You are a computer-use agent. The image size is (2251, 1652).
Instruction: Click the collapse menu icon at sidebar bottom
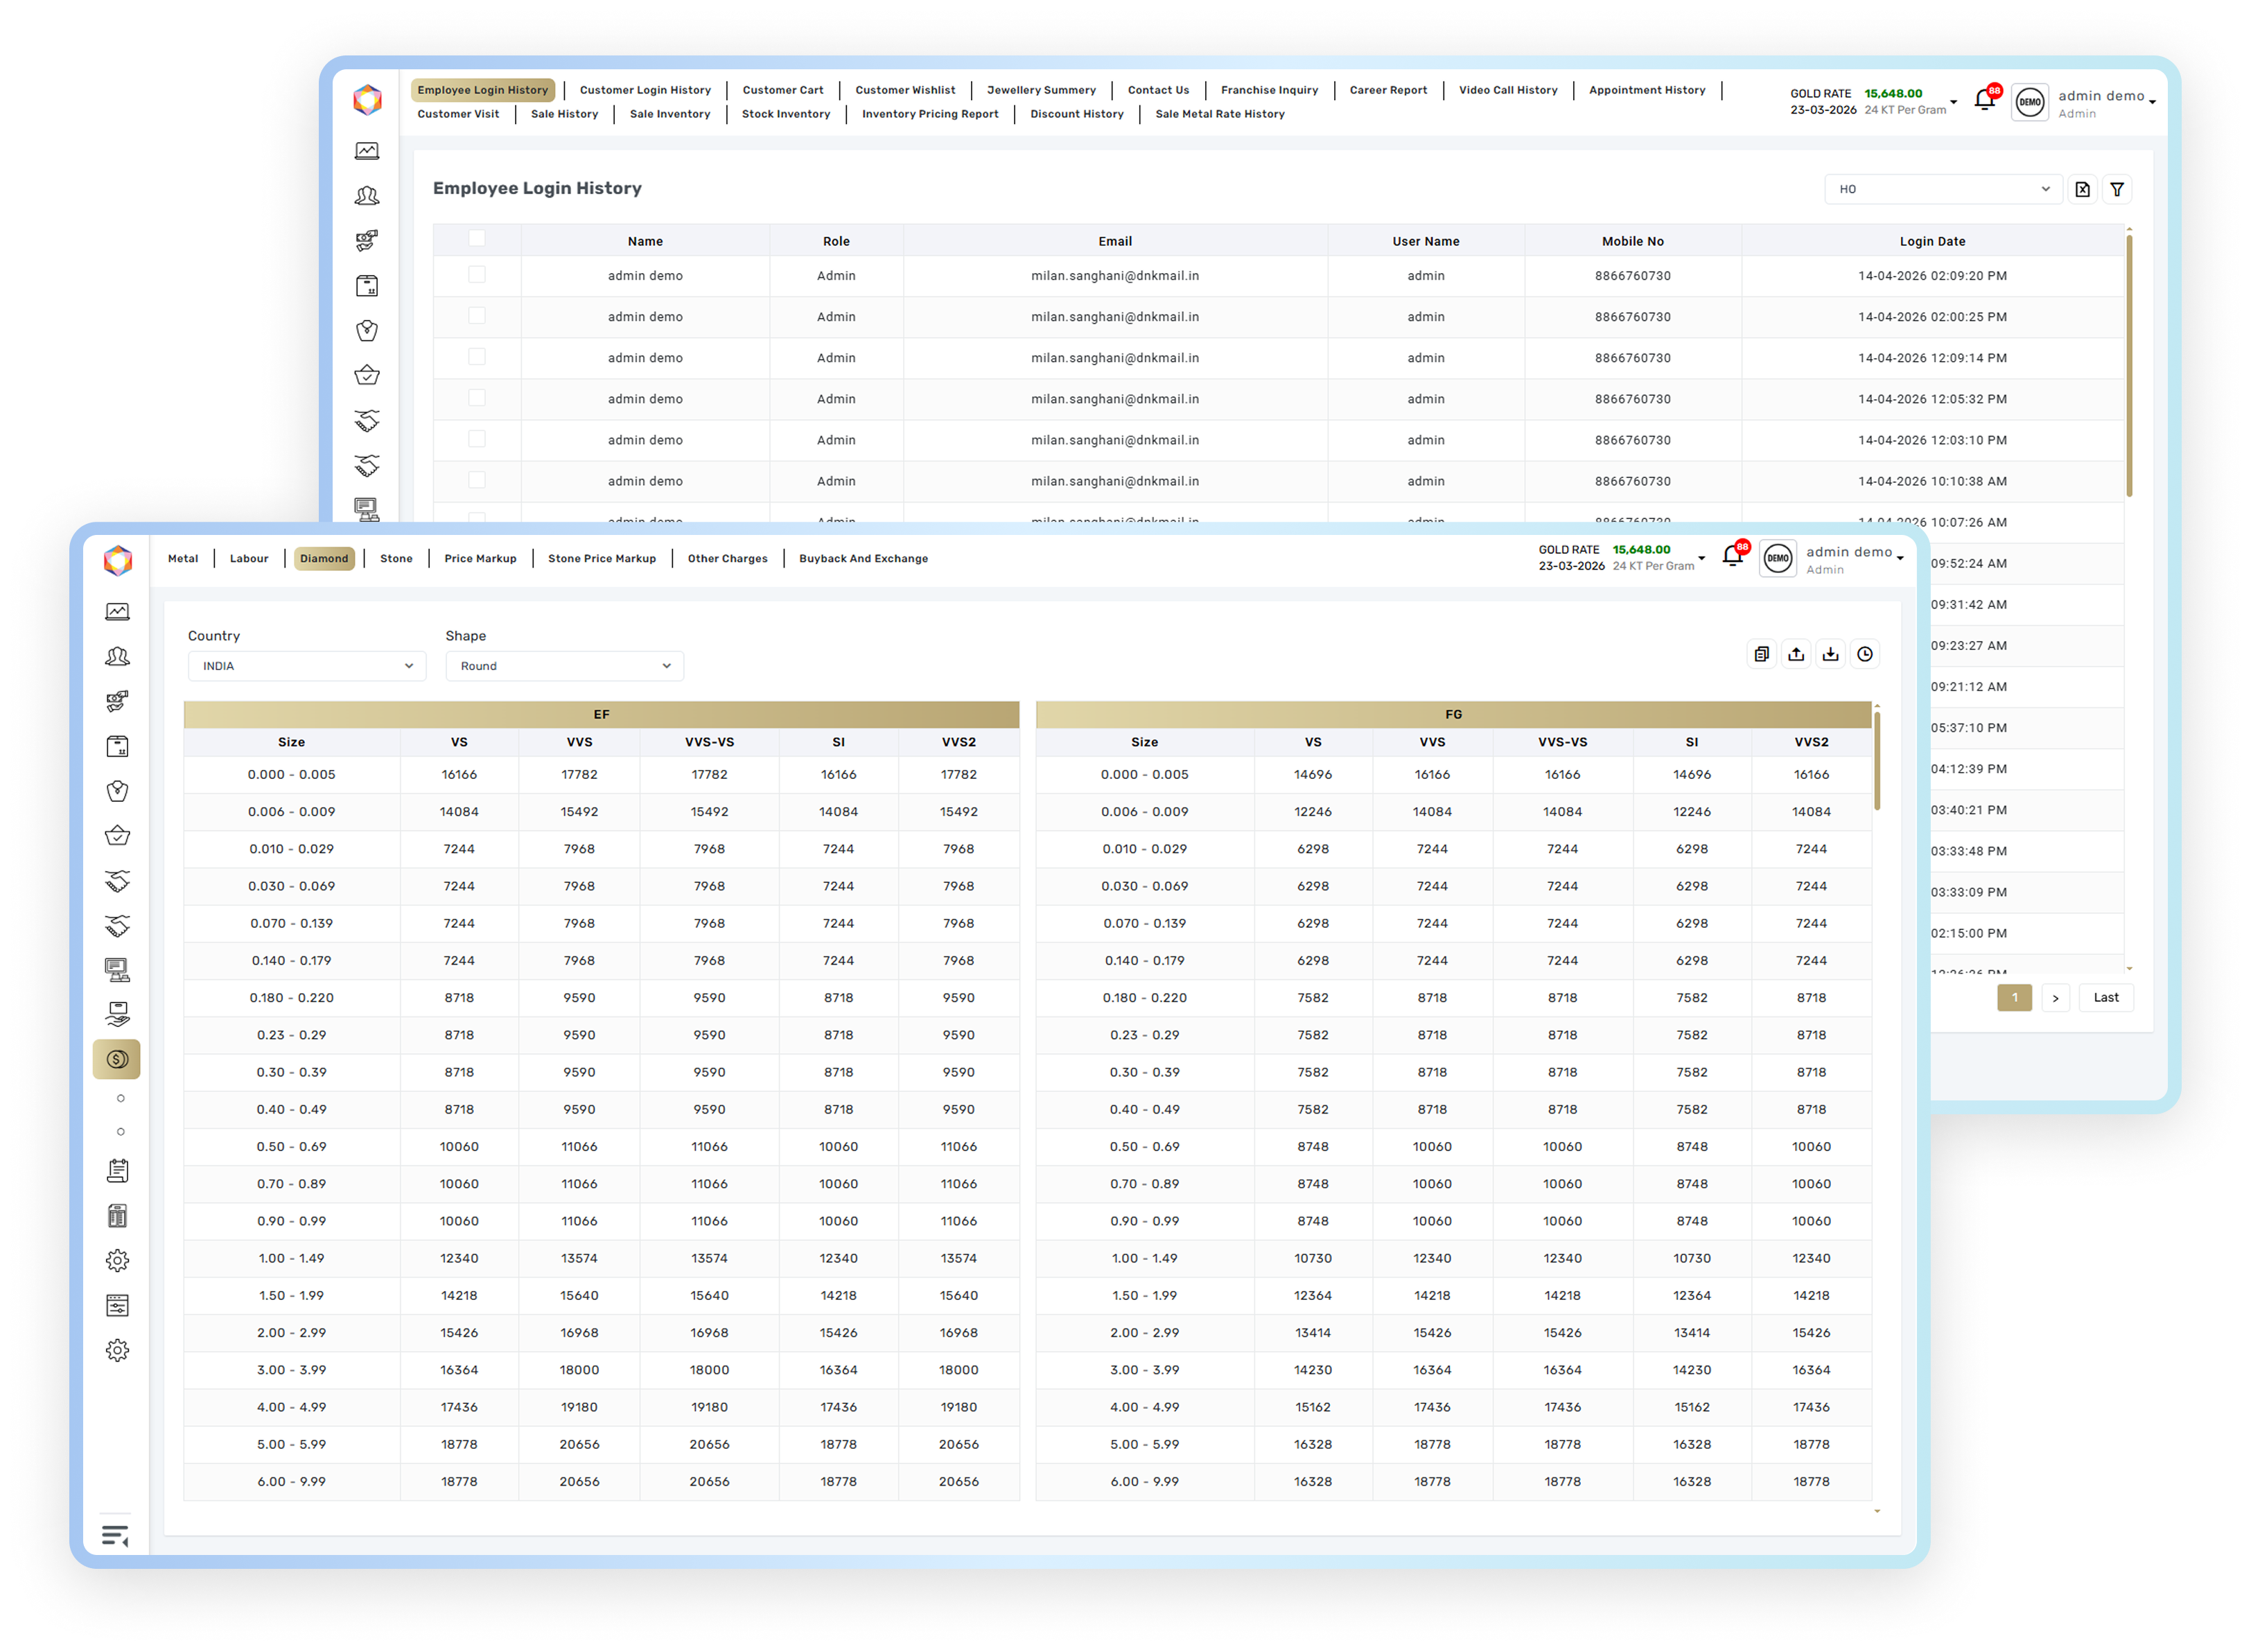115,1535
